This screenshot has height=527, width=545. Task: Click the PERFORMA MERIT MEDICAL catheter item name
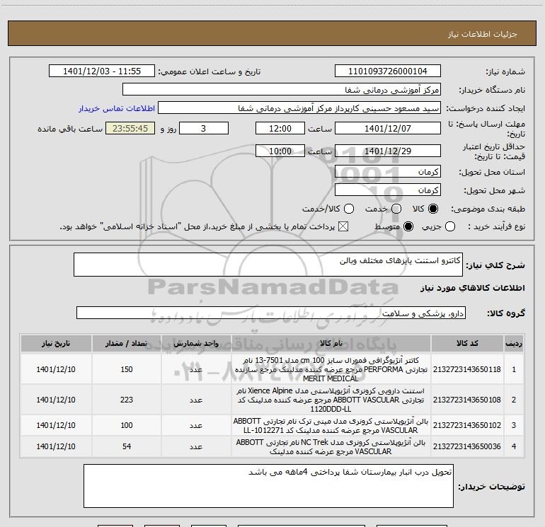331,369
